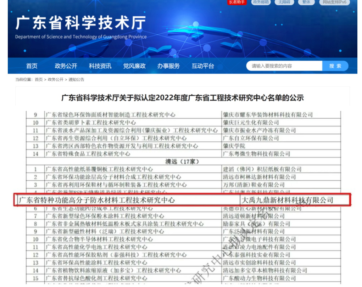
Task: Follow the 通知公告 breadcrumb link
Action: tap(76, 80)
